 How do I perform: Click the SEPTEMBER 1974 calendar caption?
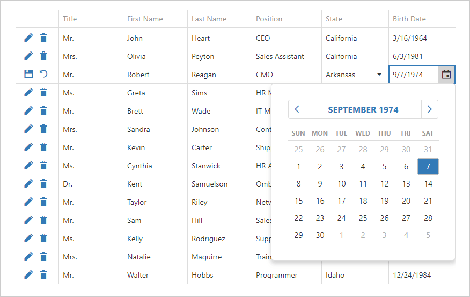coord(363,109)
